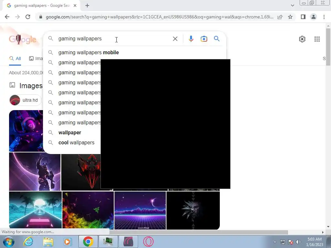The height and width of the screenshot is (248, 331).
Task: Open Windows Media Player from taskbar
Action: click(x=68, y=242)
